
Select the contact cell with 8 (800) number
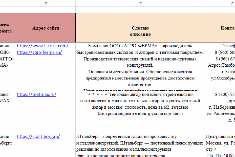(x=220, y=112)
